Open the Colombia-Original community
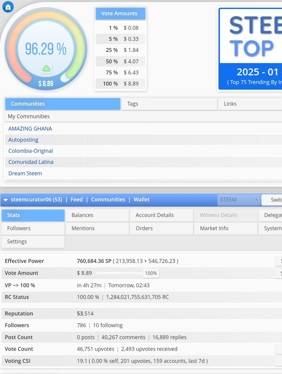Image resolution: width=282 pixels, height=374 pixels. (x=31, y=151)
